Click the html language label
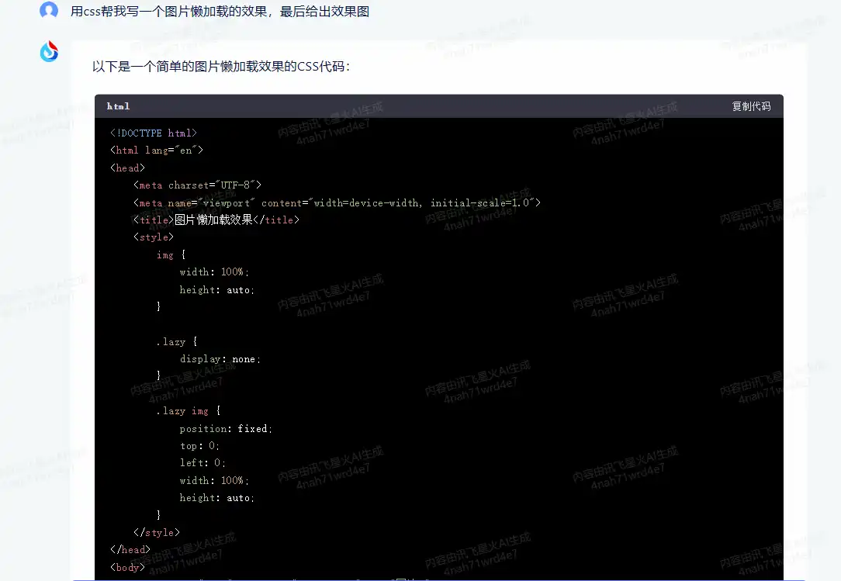 coord(118,106)
